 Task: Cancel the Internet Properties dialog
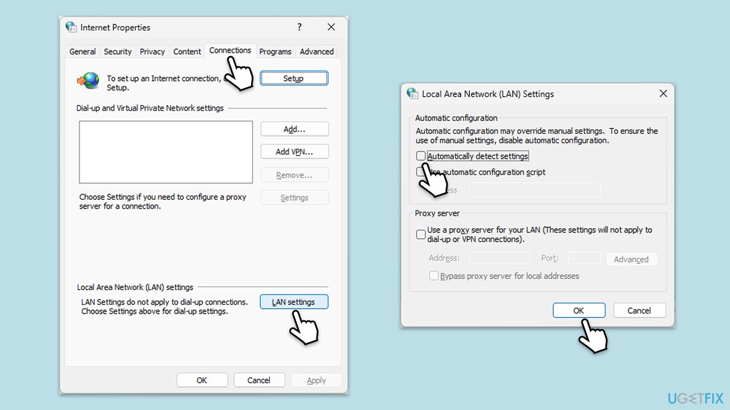pyautogui.click(x=259, y=380)
